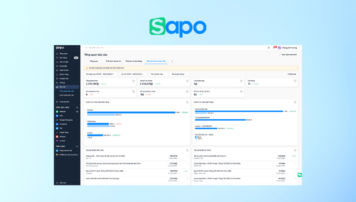Open the So với comparison period dropdown
Screen dimensions: 356x202
pos(133,74)
